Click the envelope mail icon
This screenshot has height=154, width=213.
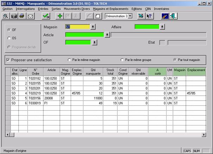point(30,16)
